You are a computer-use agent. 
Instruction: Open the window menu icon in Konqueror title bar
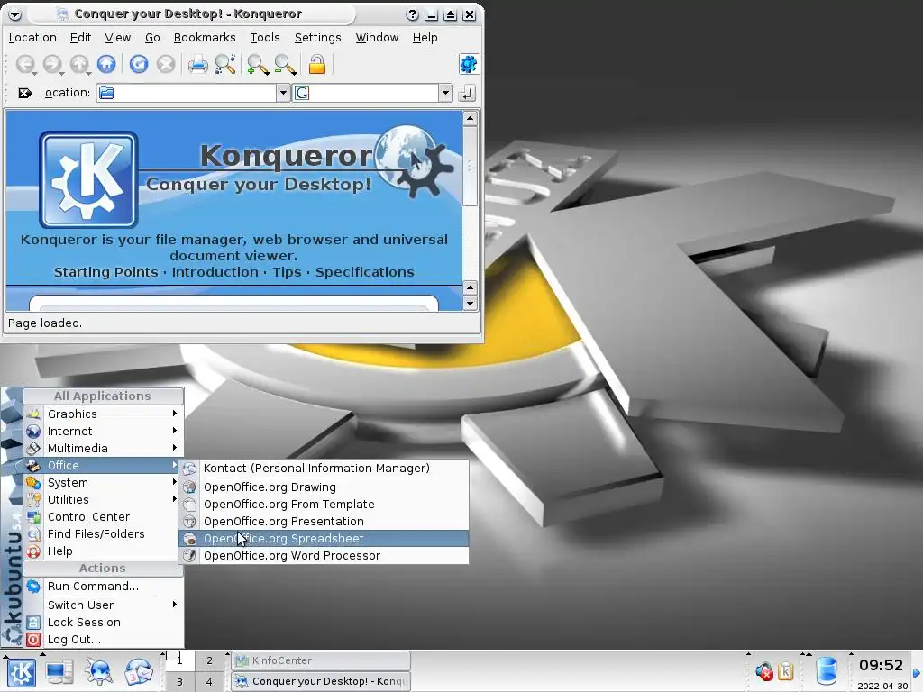point(14,14)
